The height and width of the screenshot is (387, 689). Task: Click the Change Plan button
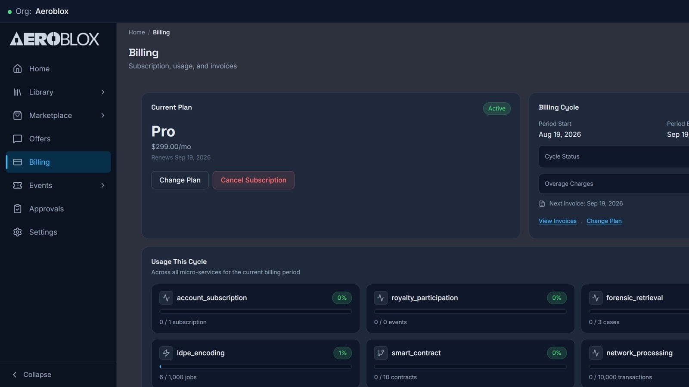(180, 180)
